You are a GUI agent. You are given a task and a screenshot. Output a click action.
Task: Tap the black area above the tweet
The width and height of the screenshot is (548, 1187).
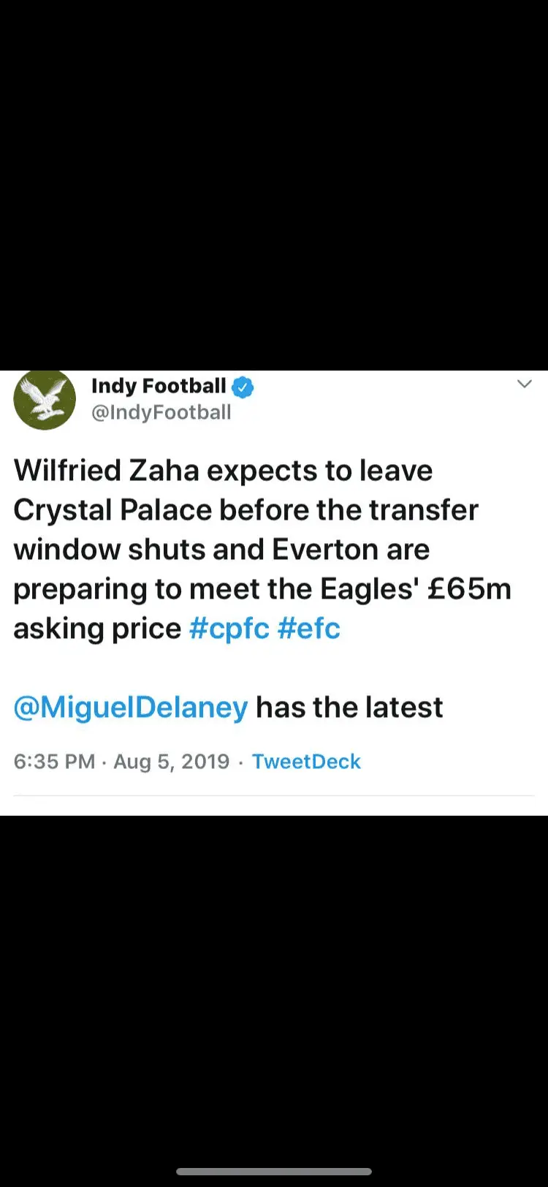274,183
